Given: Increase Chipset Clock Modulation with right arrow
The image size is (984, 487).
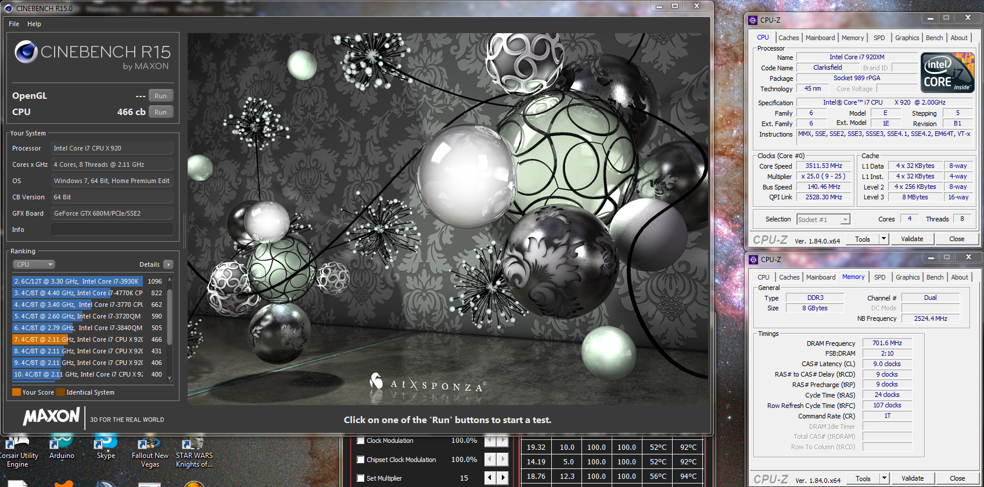Looking at the screenshot, I should click(503, 460).
